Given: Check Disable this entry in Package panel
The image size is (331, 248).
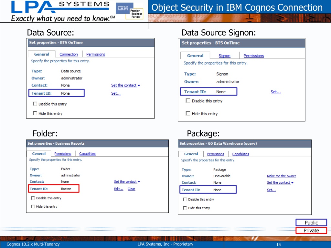Looking at the screenshot, I should [185, 199].
